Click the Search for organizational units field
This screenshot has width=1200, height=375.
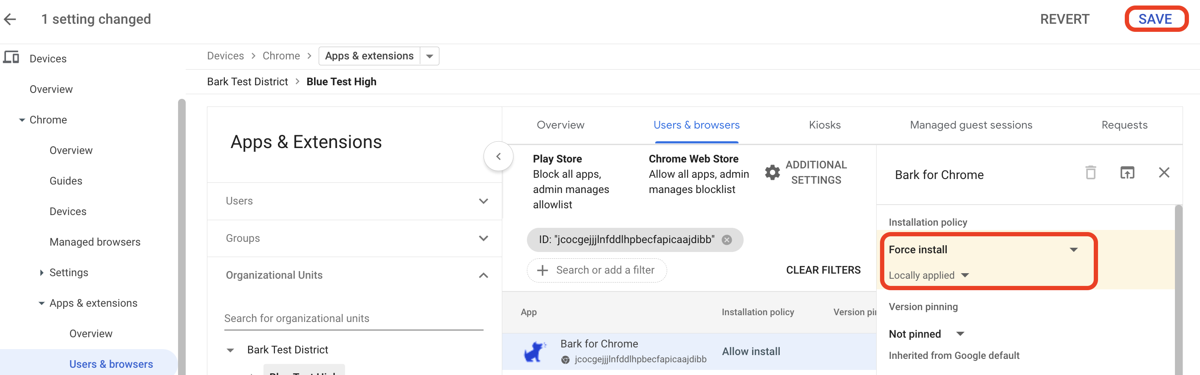pyautogui.click(x=354, y=319)
